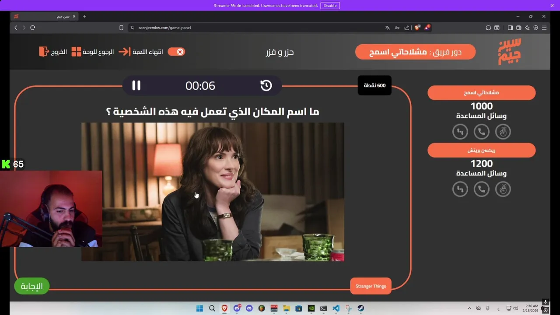Share this page from the address bar
560x315 pixels.
tap(406, 28)
